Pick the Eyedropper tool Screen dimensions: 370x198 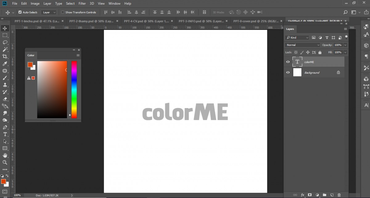(4, 63)
